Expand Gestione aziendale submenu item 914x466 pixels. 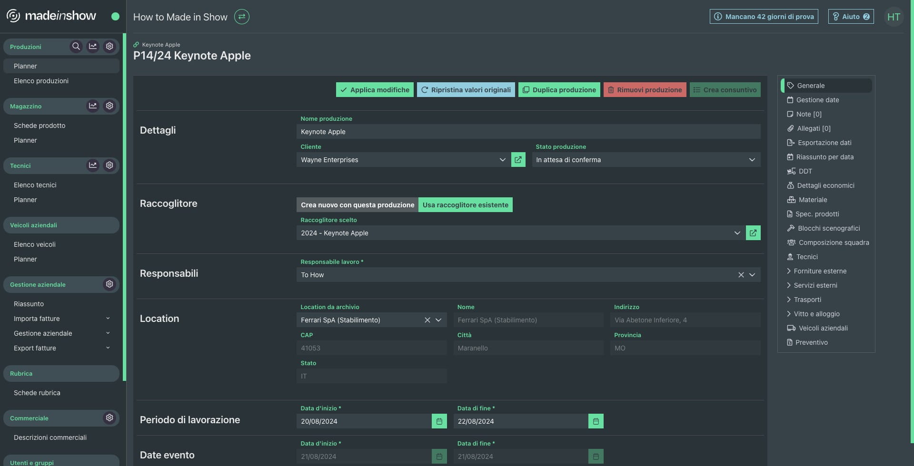[x=62, y=333]
